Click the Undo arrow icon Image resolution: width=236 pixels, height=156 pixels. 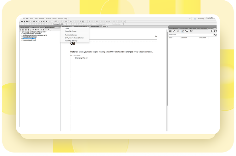[49, 21]
